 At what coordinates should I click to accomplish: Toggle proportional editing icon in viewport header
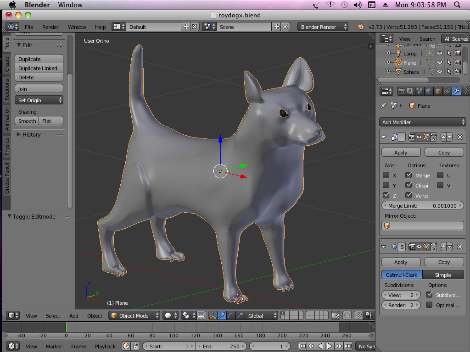click(x=347, y=315)
